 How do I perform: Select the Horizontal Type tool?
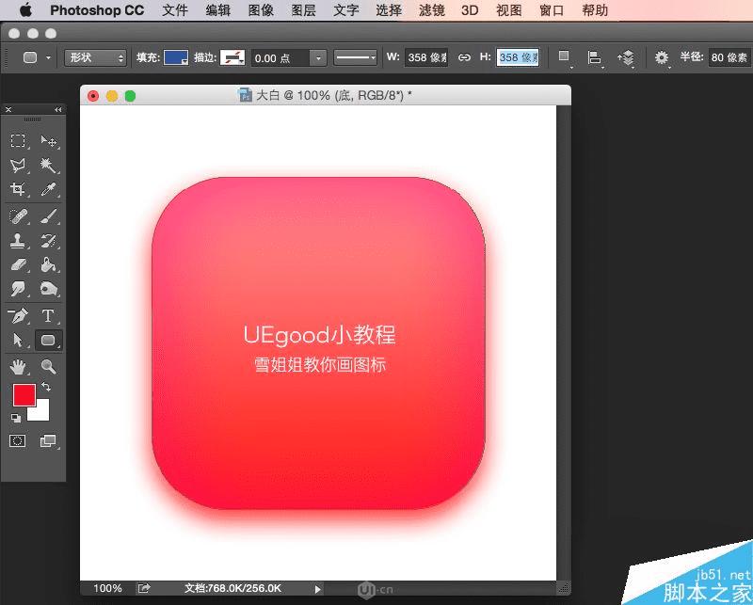coord(48,316)
